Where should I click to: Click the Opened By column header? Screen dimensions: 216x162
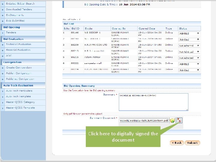(x=119, y=28)
